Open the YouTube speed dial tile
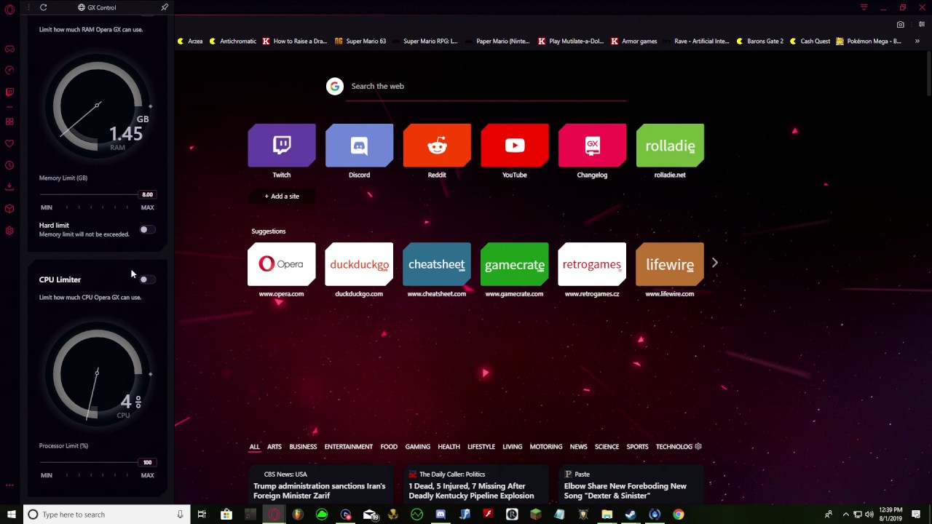Image resolution: width=932 pixels, height=524 pixels. pos(515,146)
